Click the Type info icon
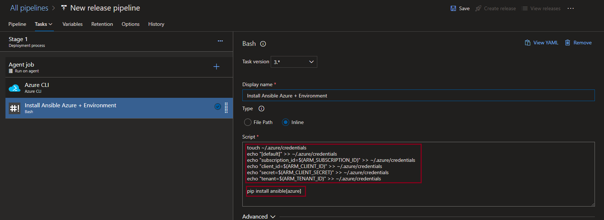Viewport: 604px width, 220px height. [x=261, y=109]
